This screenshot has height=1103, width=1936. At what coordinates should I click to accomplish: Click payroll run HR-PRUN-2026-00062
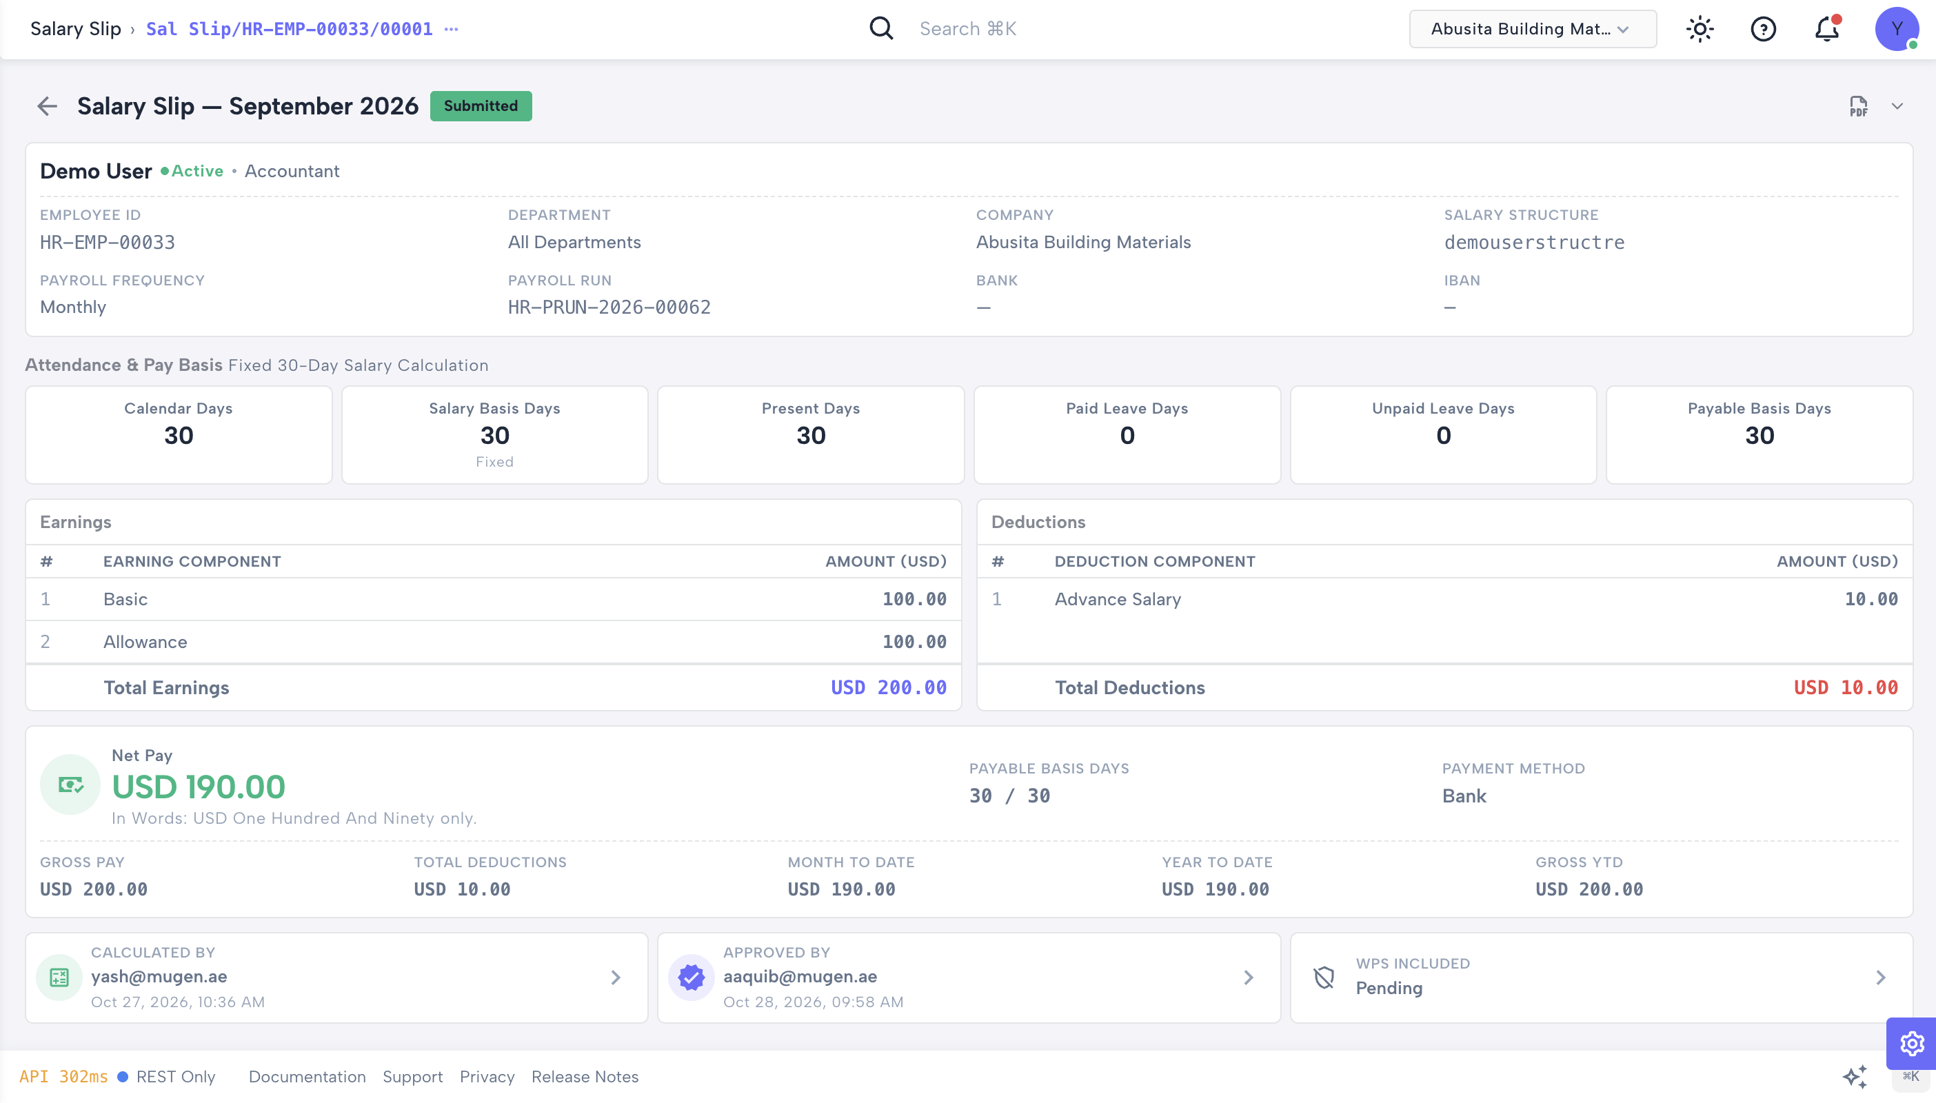[609, 307]
